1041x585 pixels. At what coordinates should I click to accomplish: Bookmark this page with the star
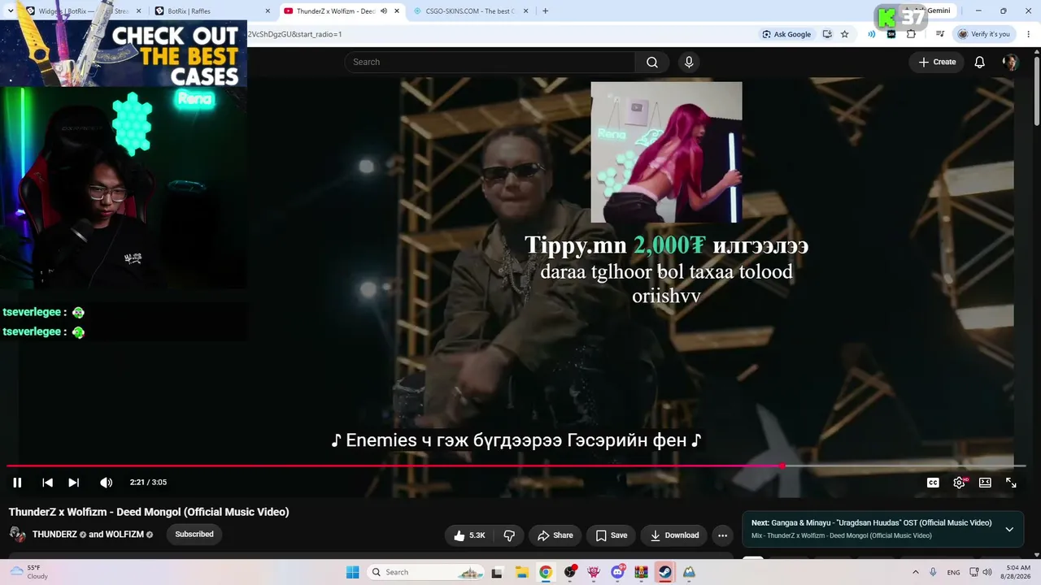[x=845, y=34]
